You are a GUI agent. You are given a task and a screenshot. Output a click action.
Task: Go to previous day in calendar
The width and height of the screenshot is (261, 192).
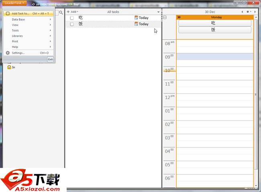tap(242, 12)
